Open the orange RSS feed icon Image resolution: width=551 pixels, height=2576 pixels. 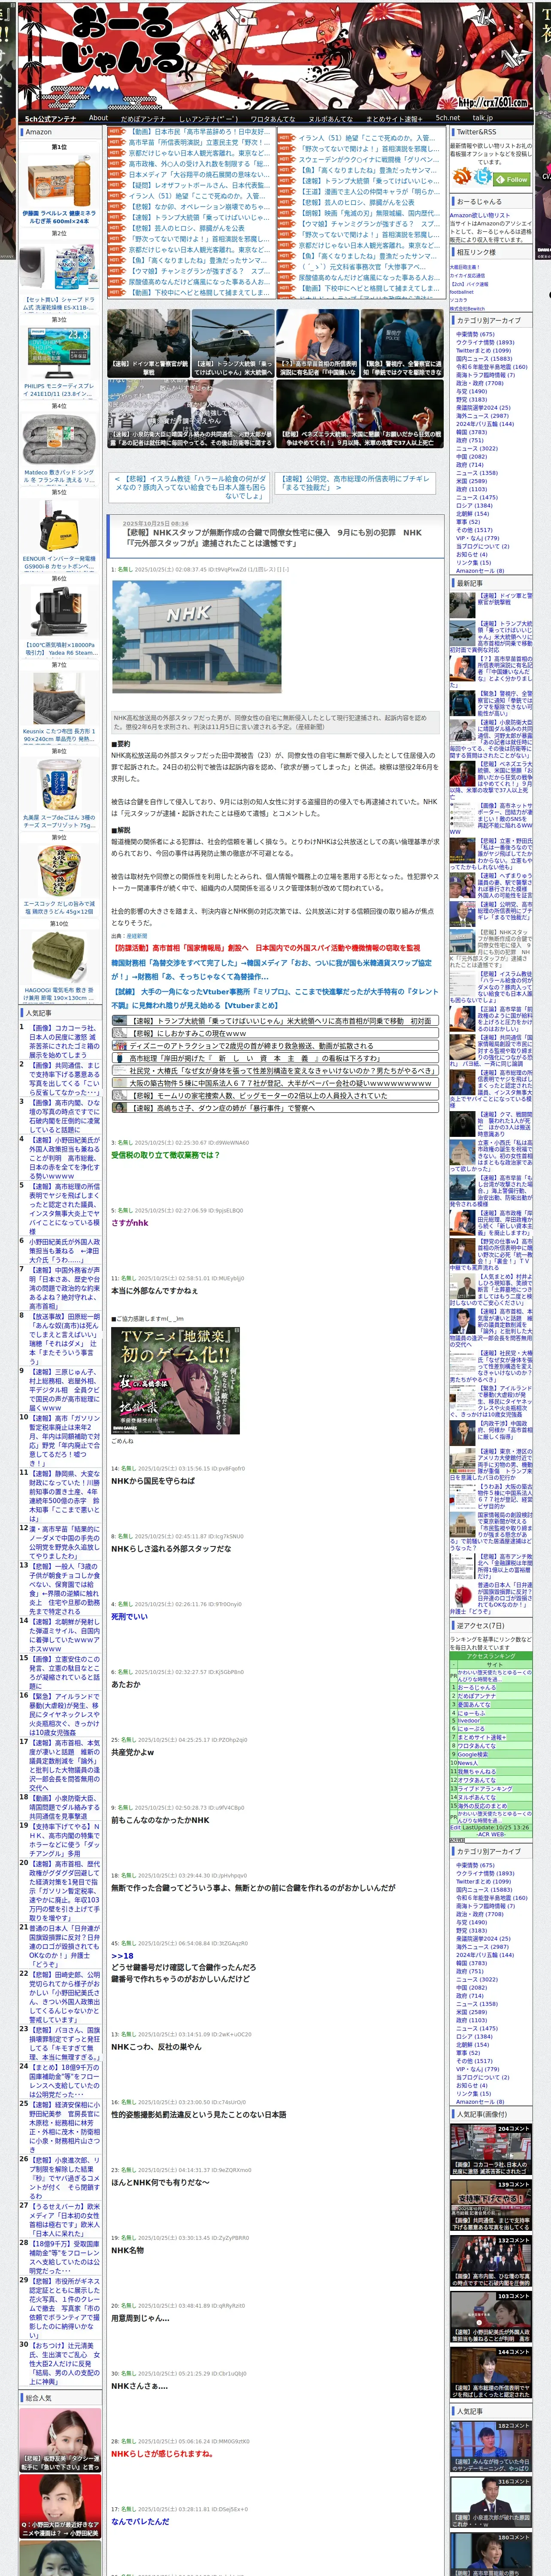click(x=462, y=177)
